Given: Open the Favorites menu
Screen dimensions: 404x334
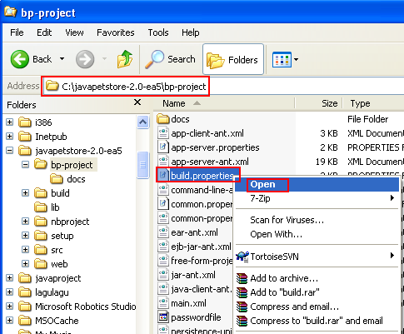Looking at the screenshot, I should (116, 32).
